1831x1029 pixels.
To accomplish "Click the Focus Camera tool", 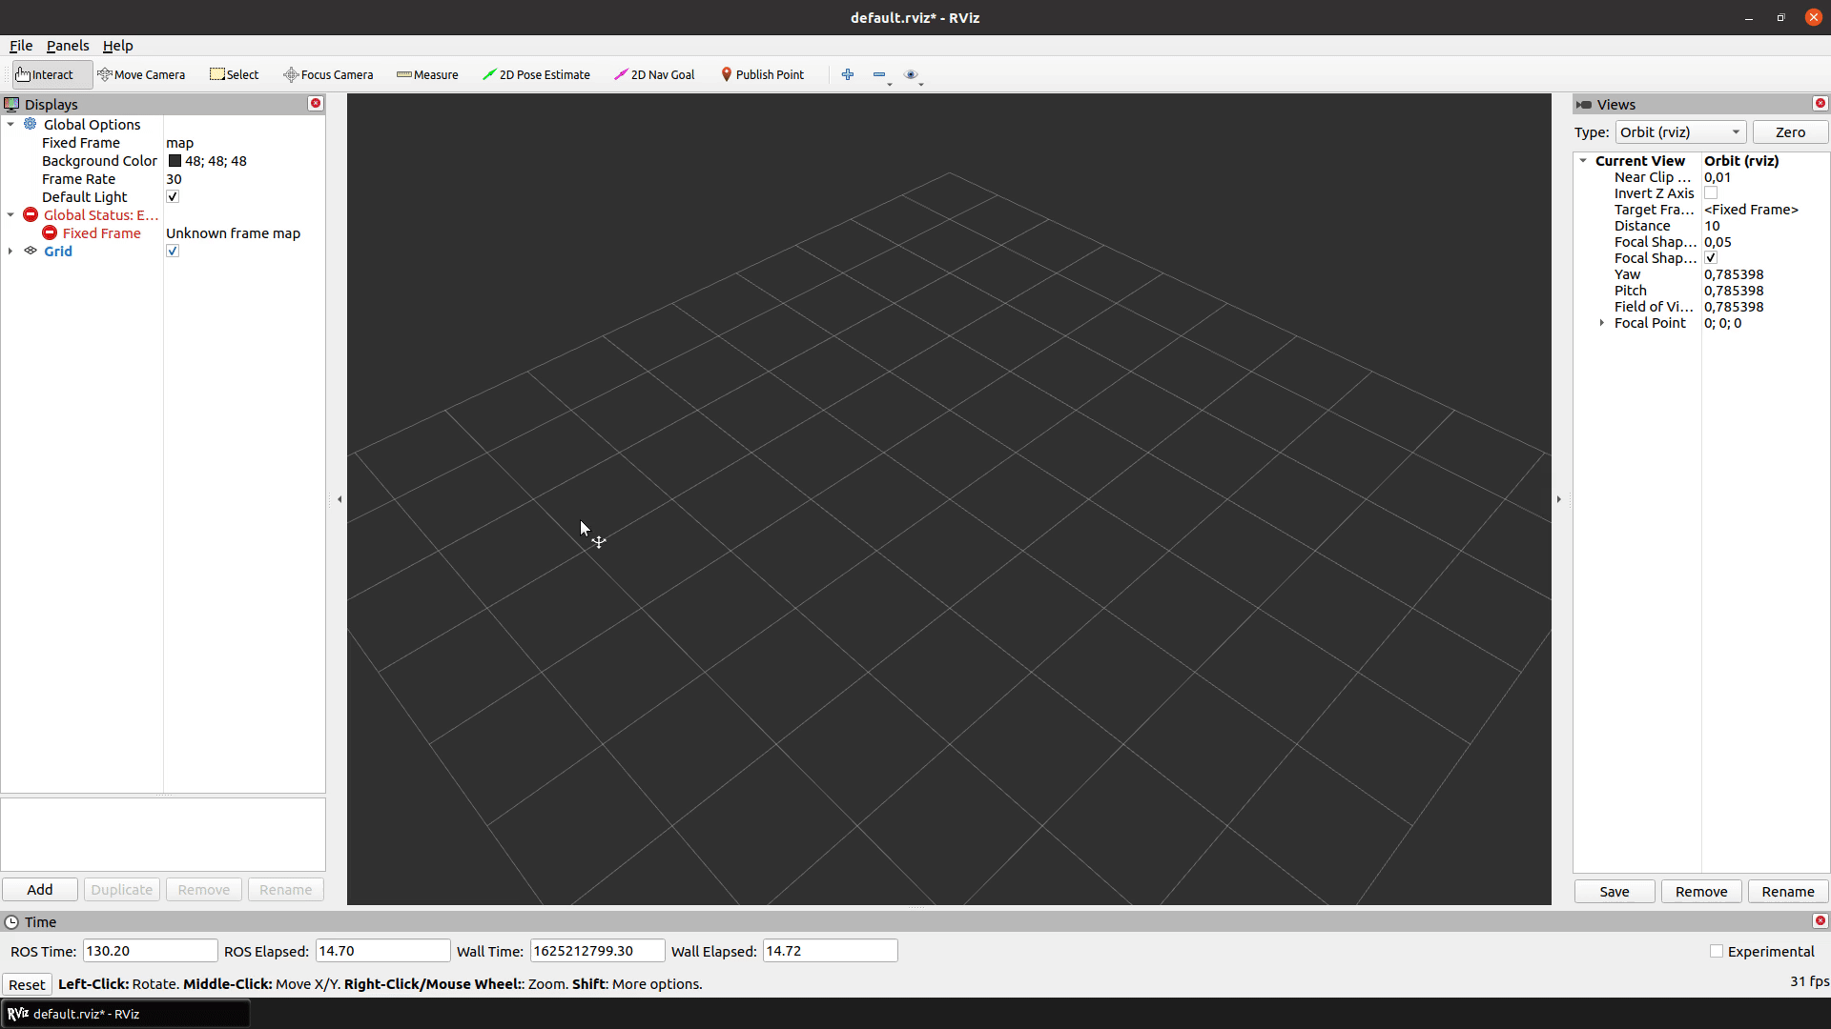I will [328, 74].
